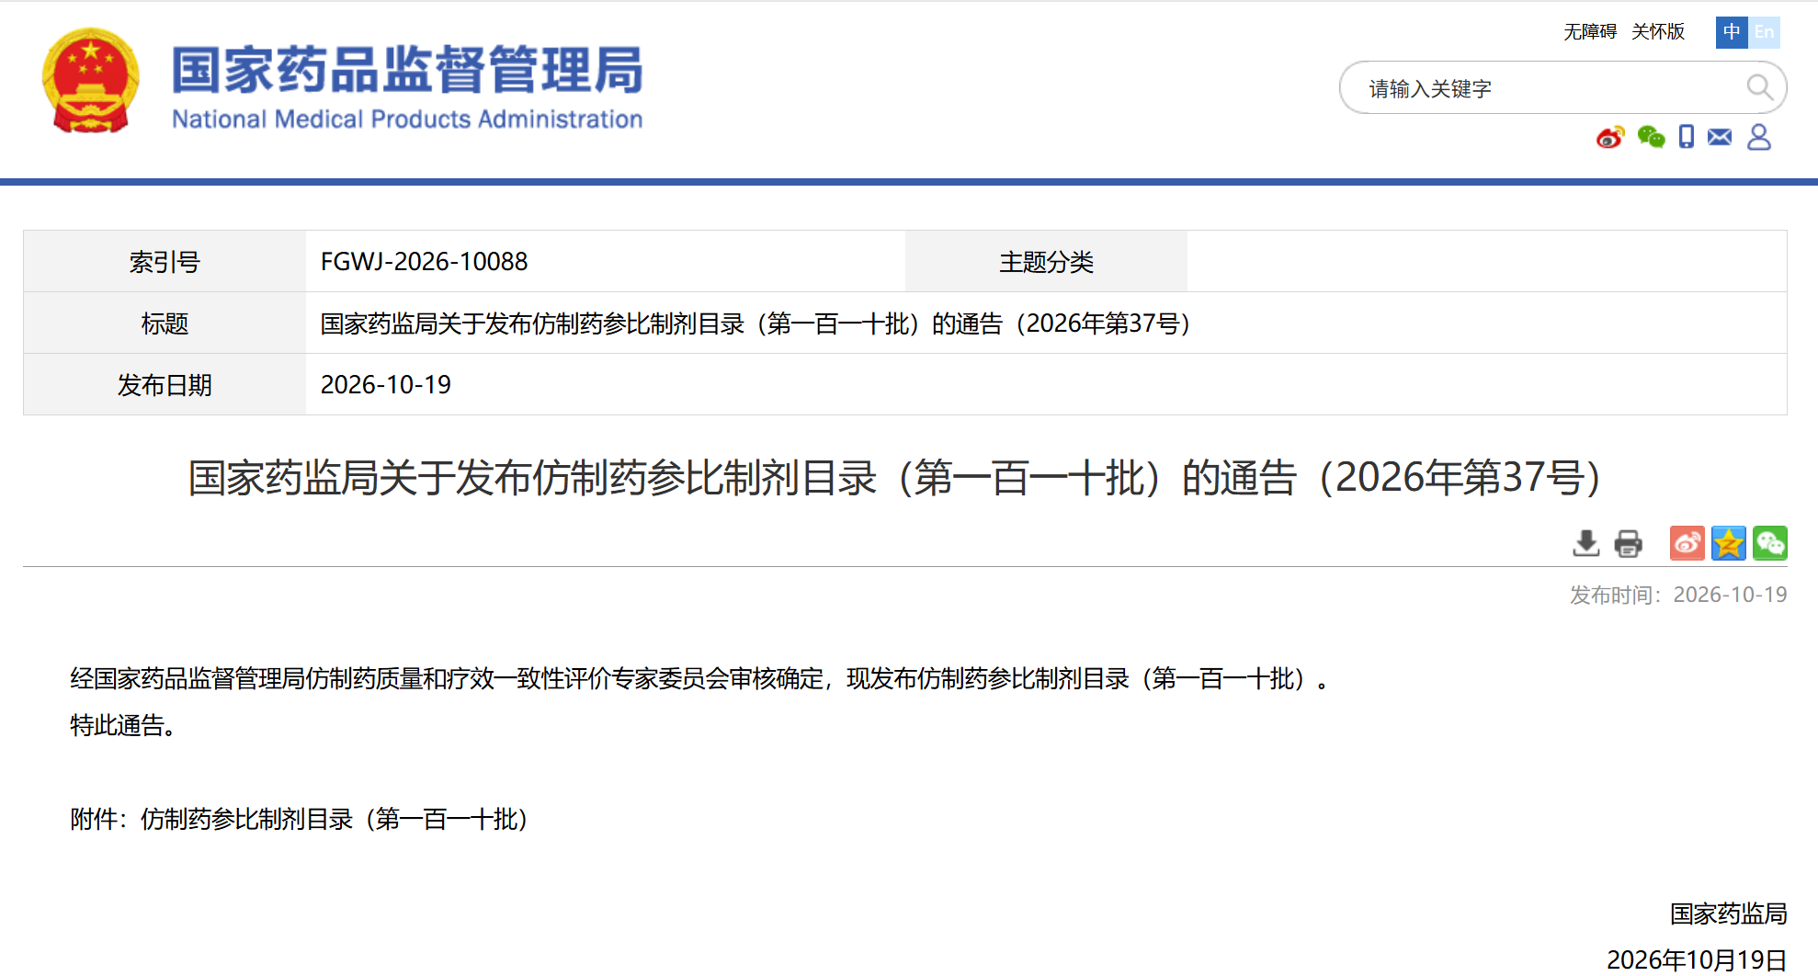This screenshot has height=976, width=1818.
Task: Open the email envelope icon
Action: click(1720, 137)
